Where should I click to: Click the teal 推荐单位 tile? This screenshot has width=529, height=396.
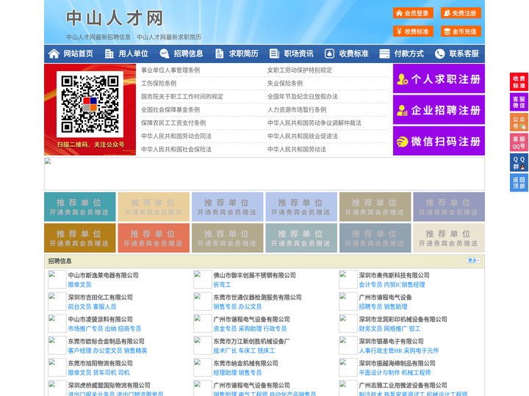point(79,207)
